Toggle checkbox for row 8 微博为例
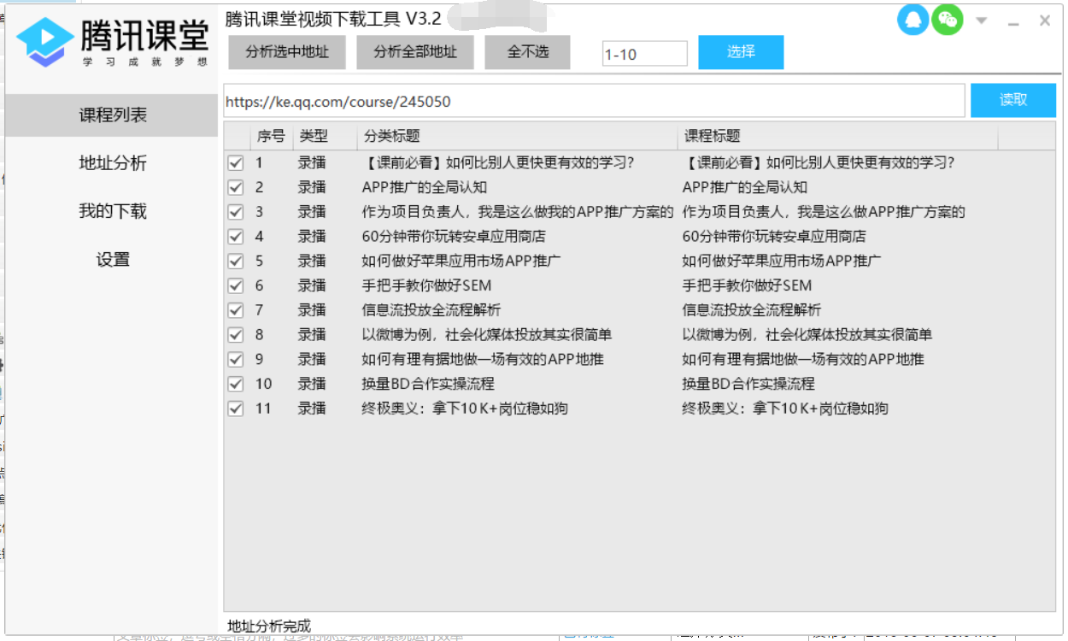 (x=236, y=335)
